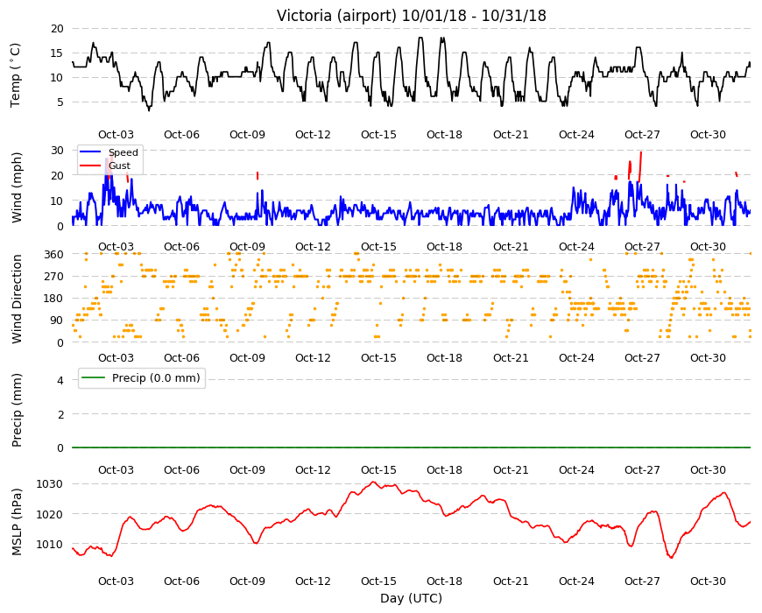Click Oct-27 tick under wind speed chart
This screenshot has width=762, height=613.
(642, 246)
